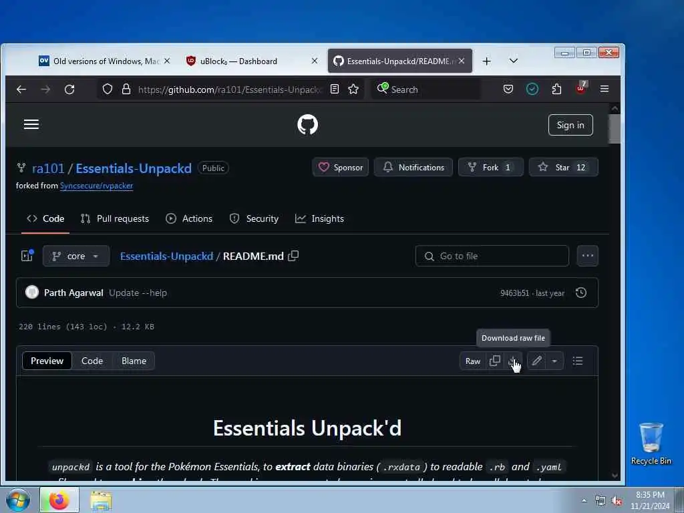
Task: Open the GitHub hamburger navigation menu
Action: [31, 124]
